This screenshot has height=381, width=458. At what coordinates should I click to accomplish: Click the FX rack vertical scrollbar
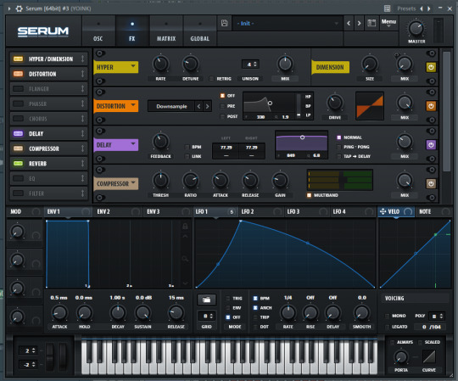point(446,111)
